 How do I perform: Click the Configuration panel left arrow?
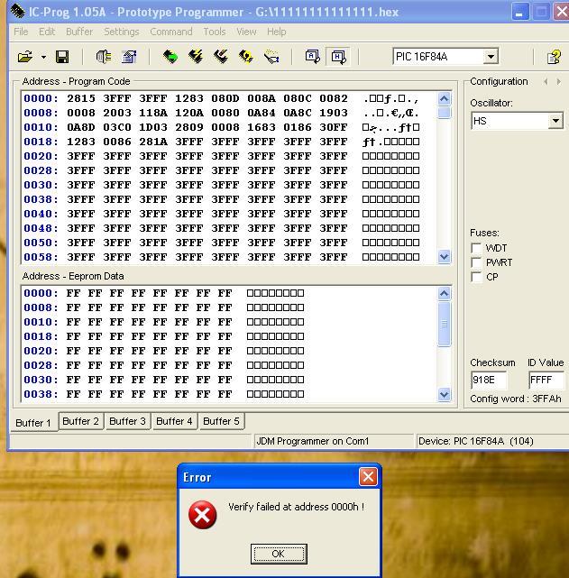click(x=546, y=81)
